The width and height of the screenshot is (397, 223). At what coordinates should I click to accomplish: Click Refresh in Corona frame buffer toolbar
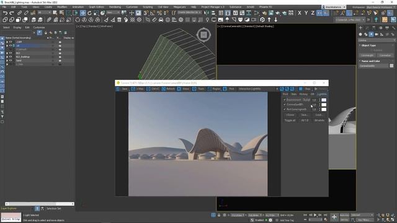pyautogui.click(x=168, y=89)
